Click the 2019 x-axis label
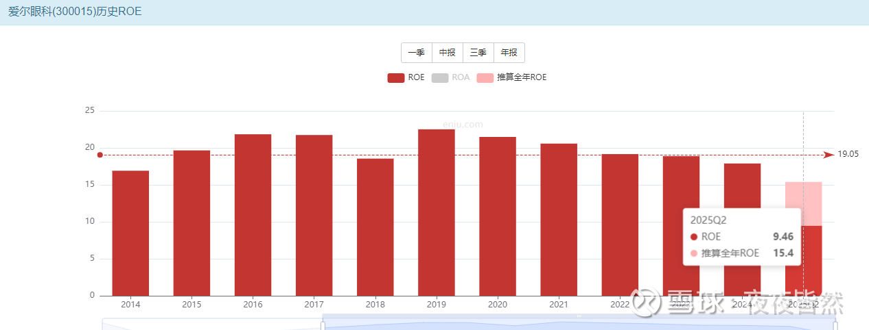The image size is (869, 330). 437,305
